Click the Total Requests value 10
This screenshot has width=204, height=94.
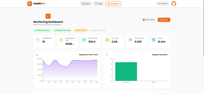point(44,42)
